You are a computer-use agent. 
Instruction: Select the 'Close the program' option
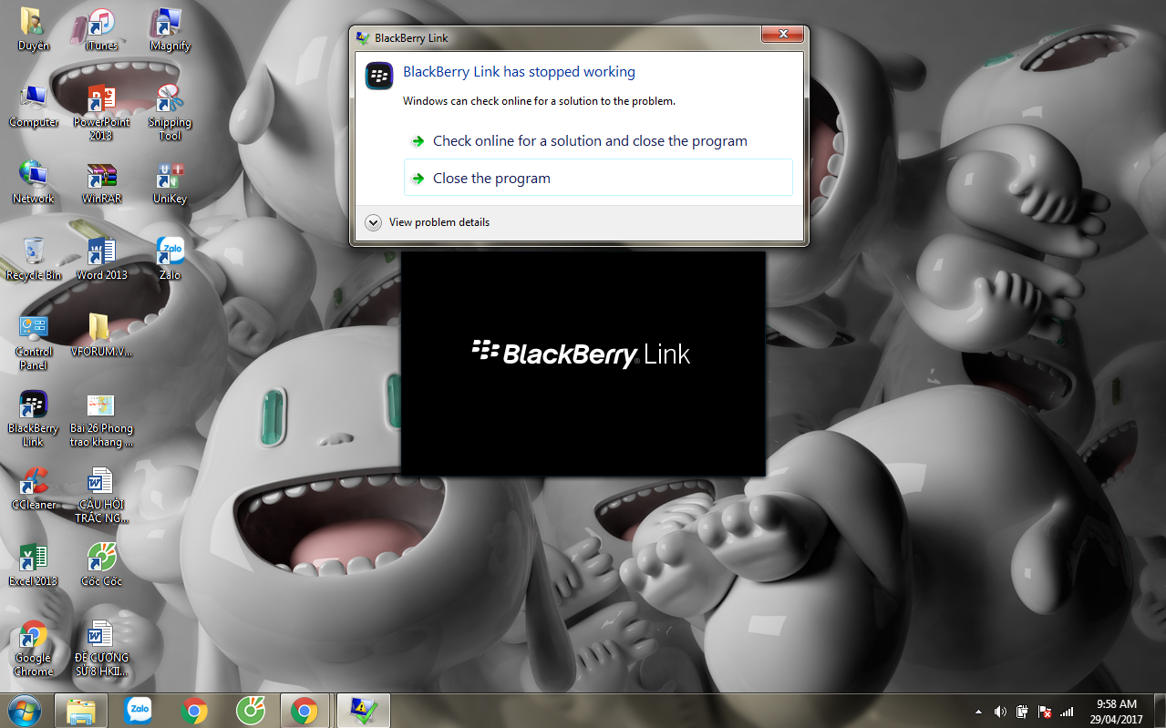click(598, 178)
